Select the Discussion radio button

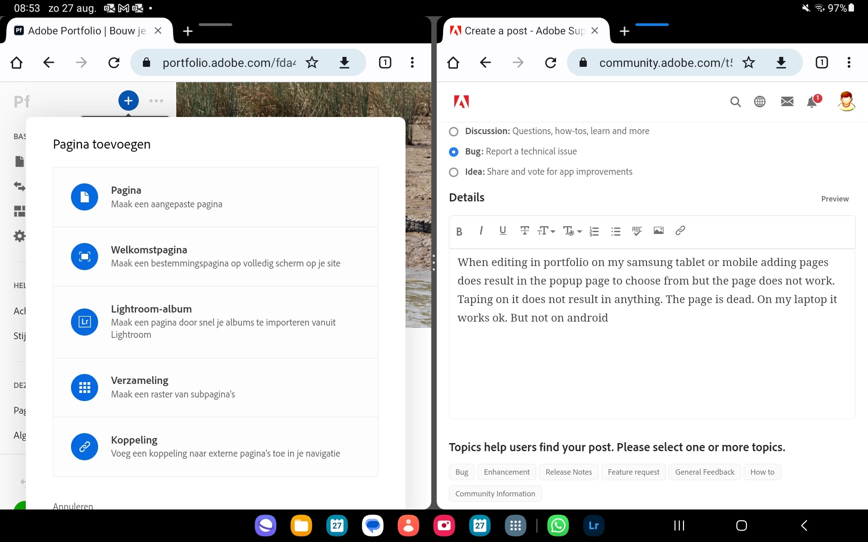point(453,131)
